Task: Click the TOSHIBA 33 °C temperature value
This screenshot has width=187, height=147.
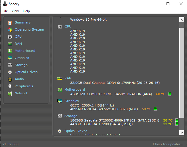Action: [x=168, y=124]
